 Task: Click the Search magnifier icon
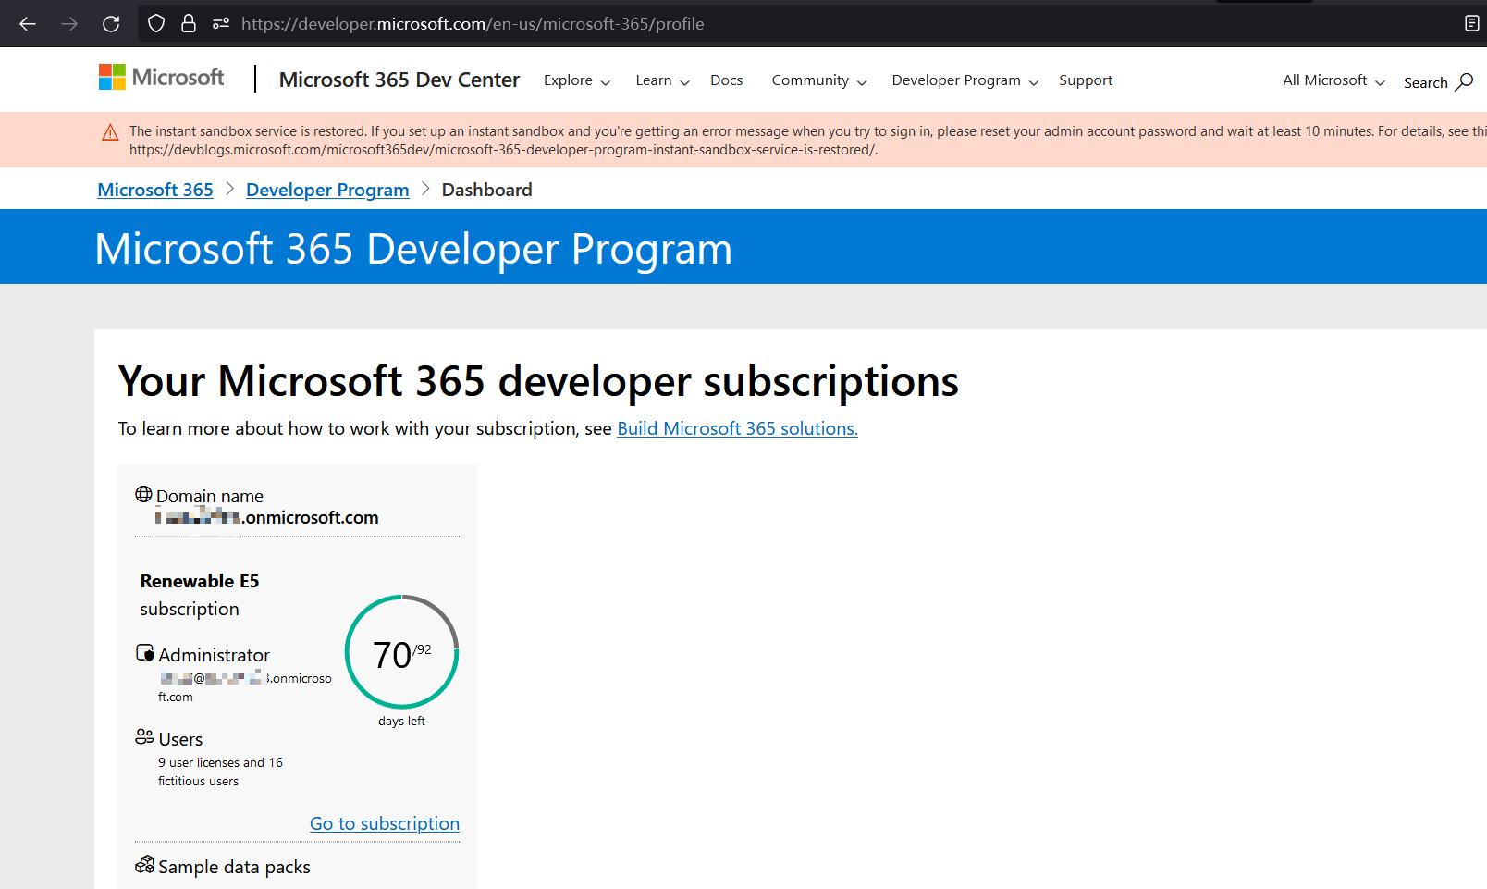1464,82
